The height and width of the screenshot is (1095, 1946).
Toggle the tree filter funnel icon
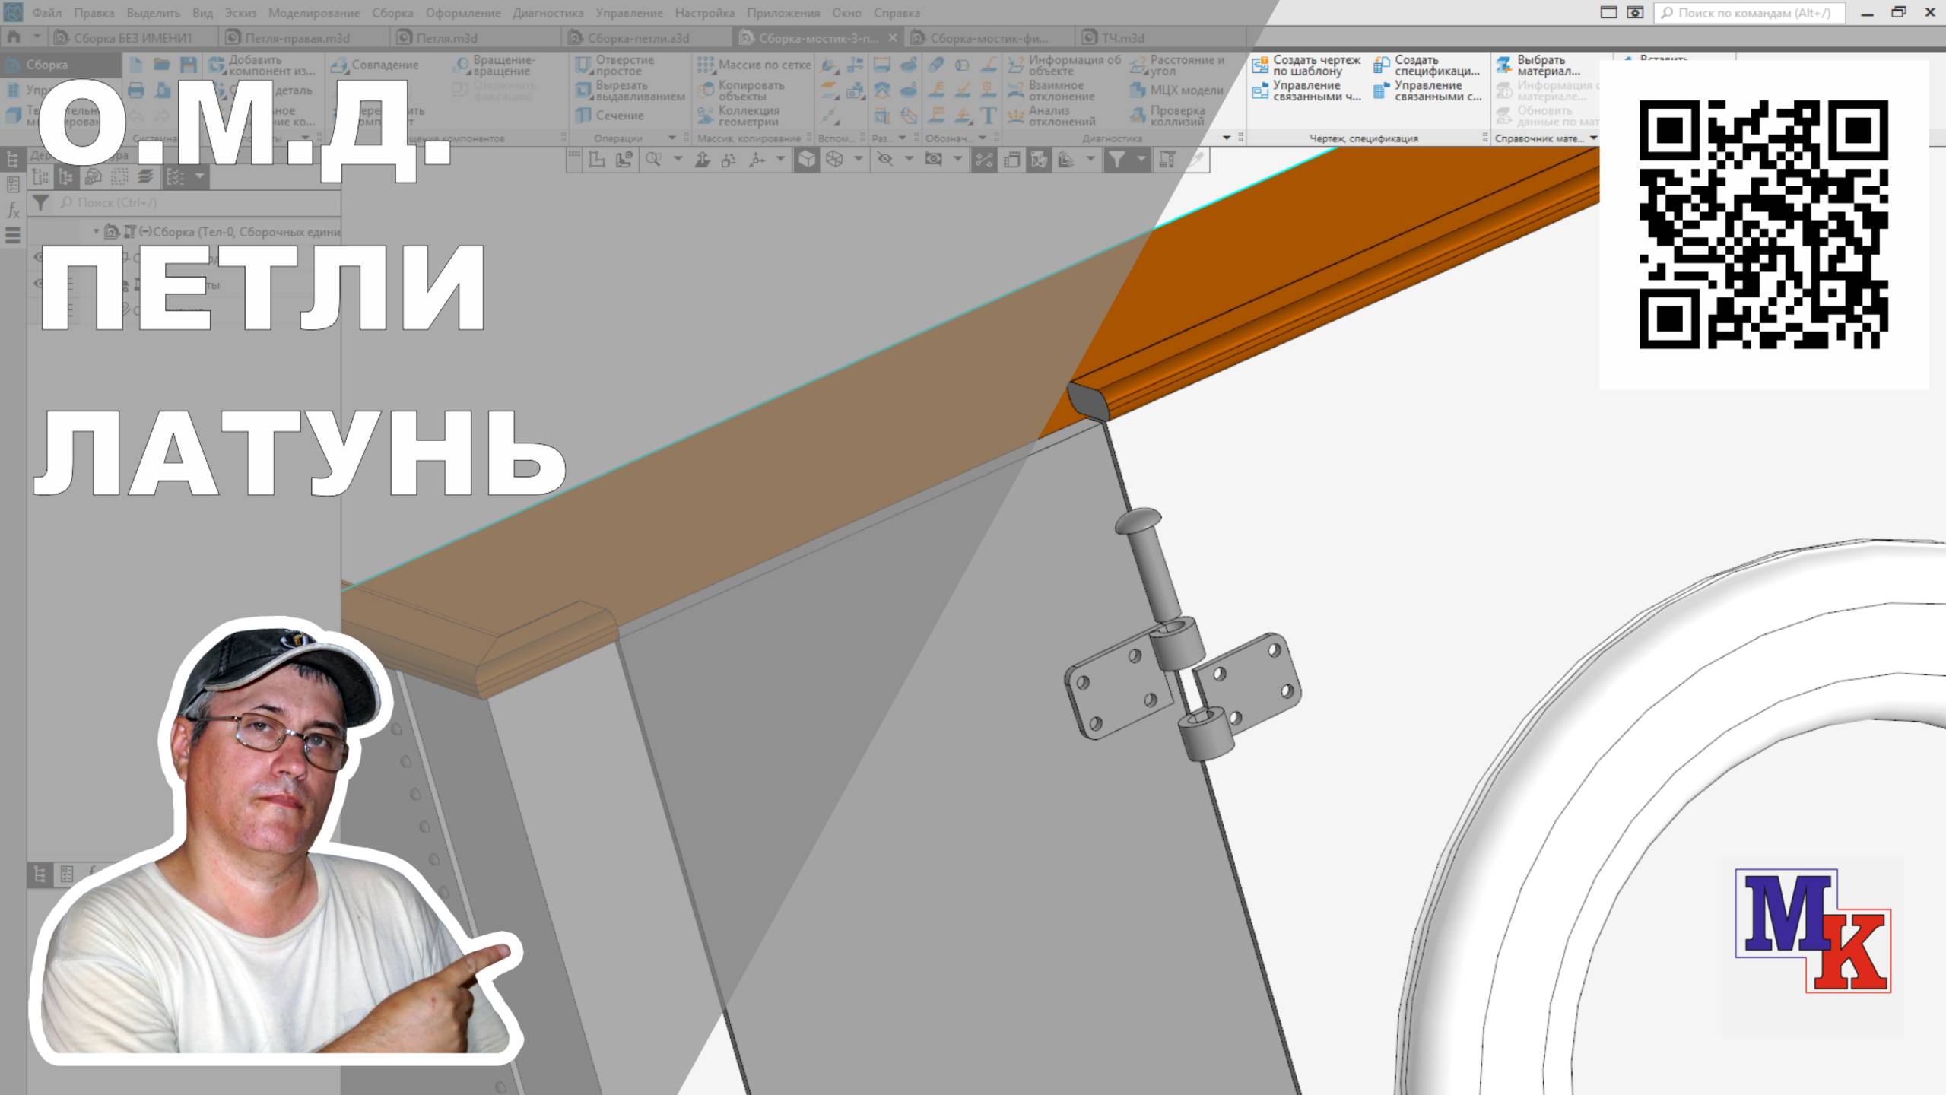tap(40, 202)
